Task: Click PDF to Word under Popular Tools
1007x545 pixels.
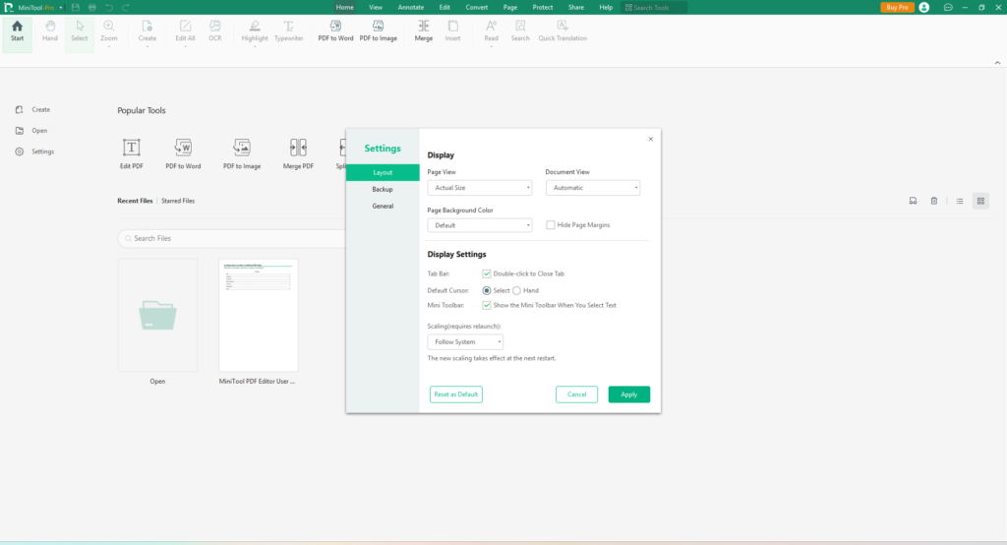Action: [x=183, y=153]
